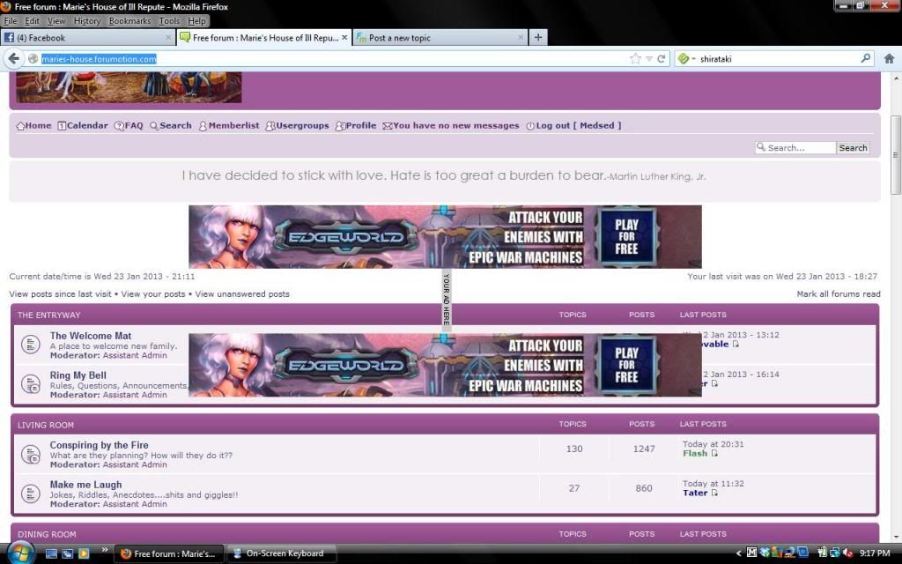Open The Entryway category
This screenshot has width=902, height=564.
click(49, 315)
